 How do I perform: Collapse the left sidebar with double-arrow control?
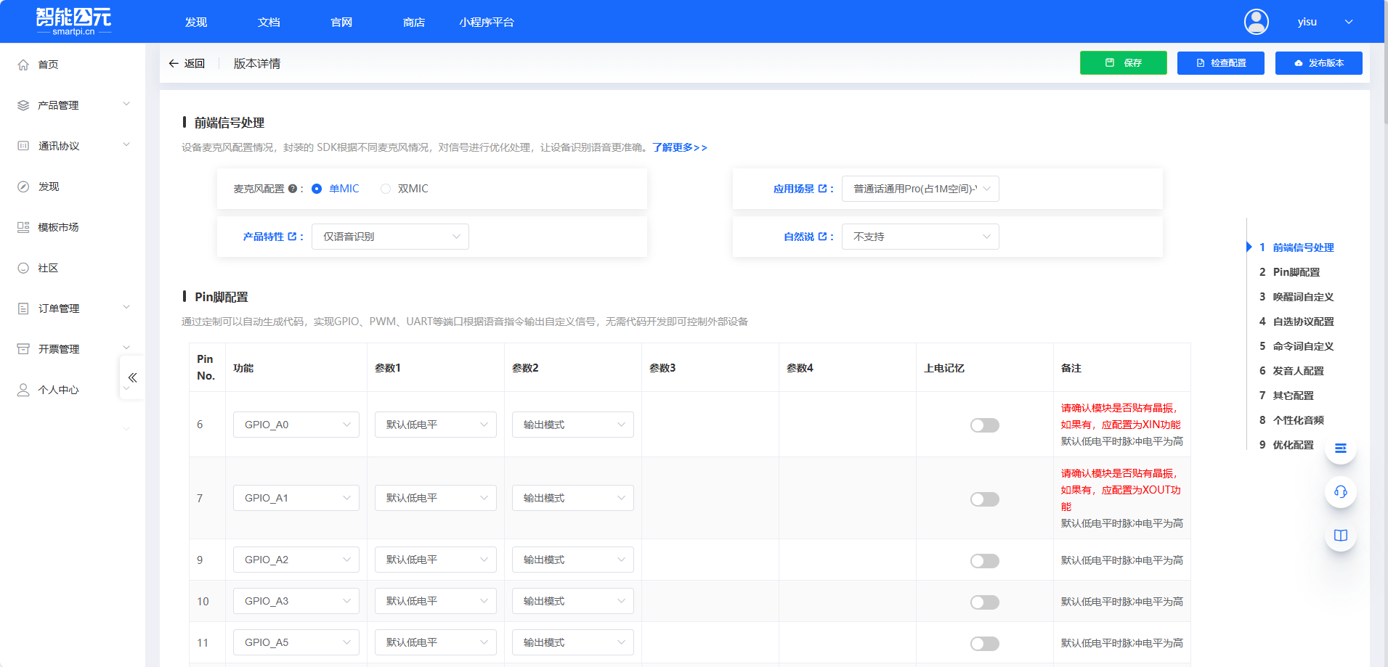pyautogui.click(x=132, y=377)
